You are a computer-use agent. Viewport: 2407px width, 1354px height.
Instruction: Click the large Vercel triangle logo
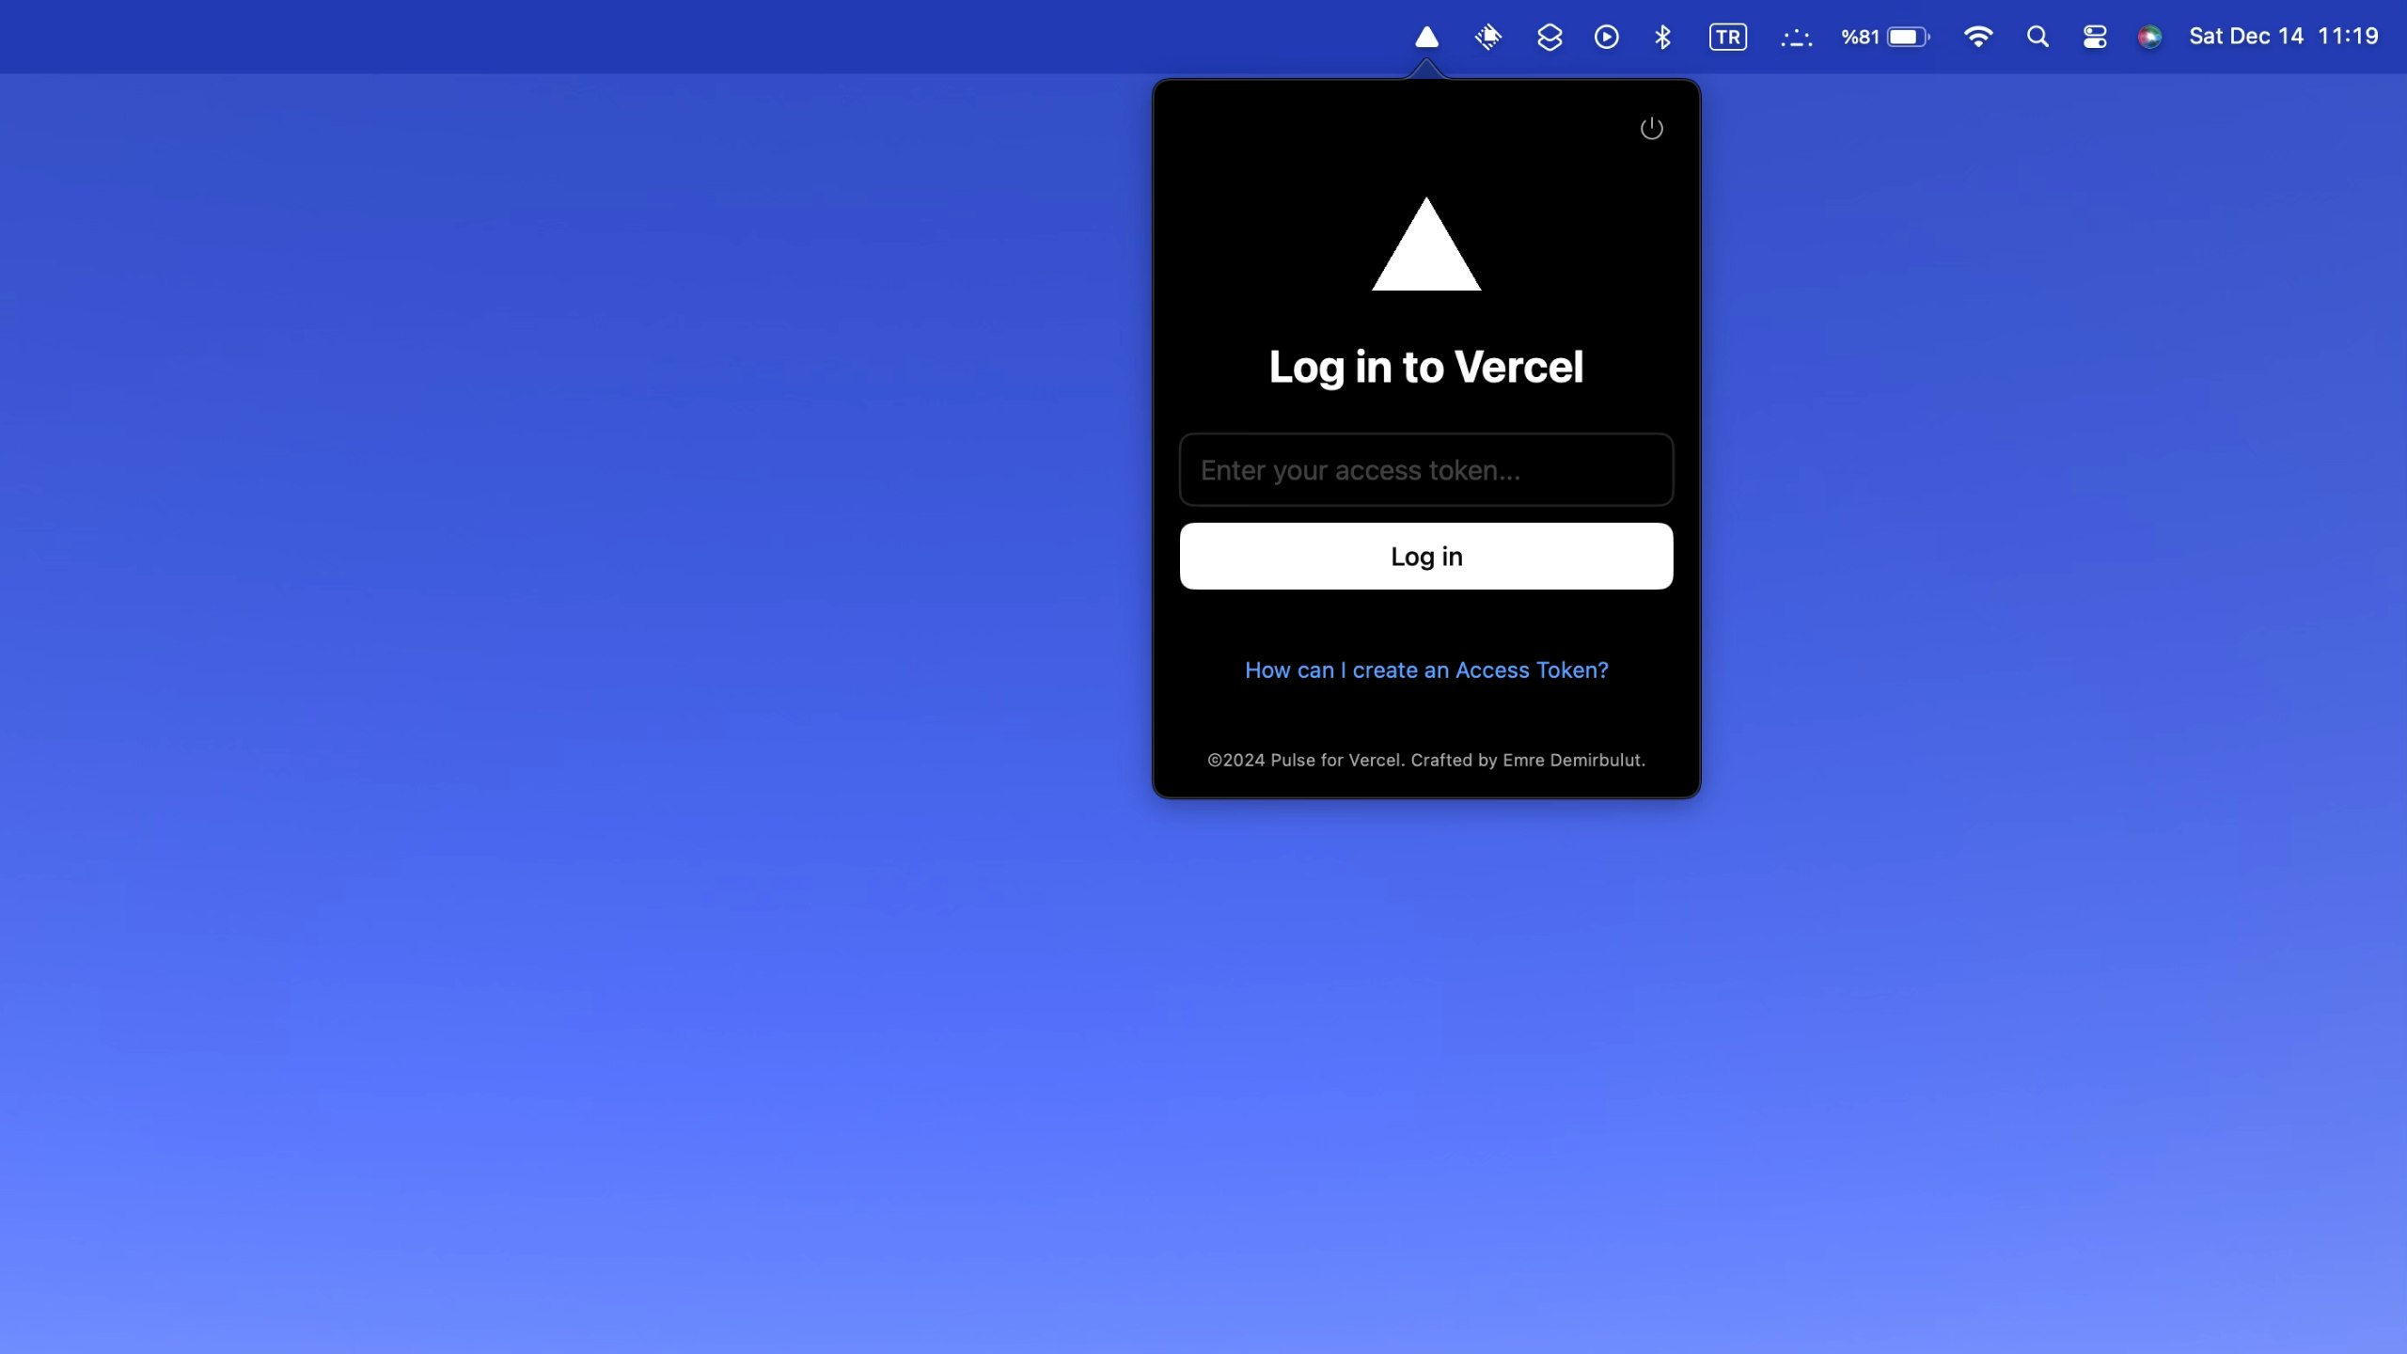click(x=1426, y=246)
